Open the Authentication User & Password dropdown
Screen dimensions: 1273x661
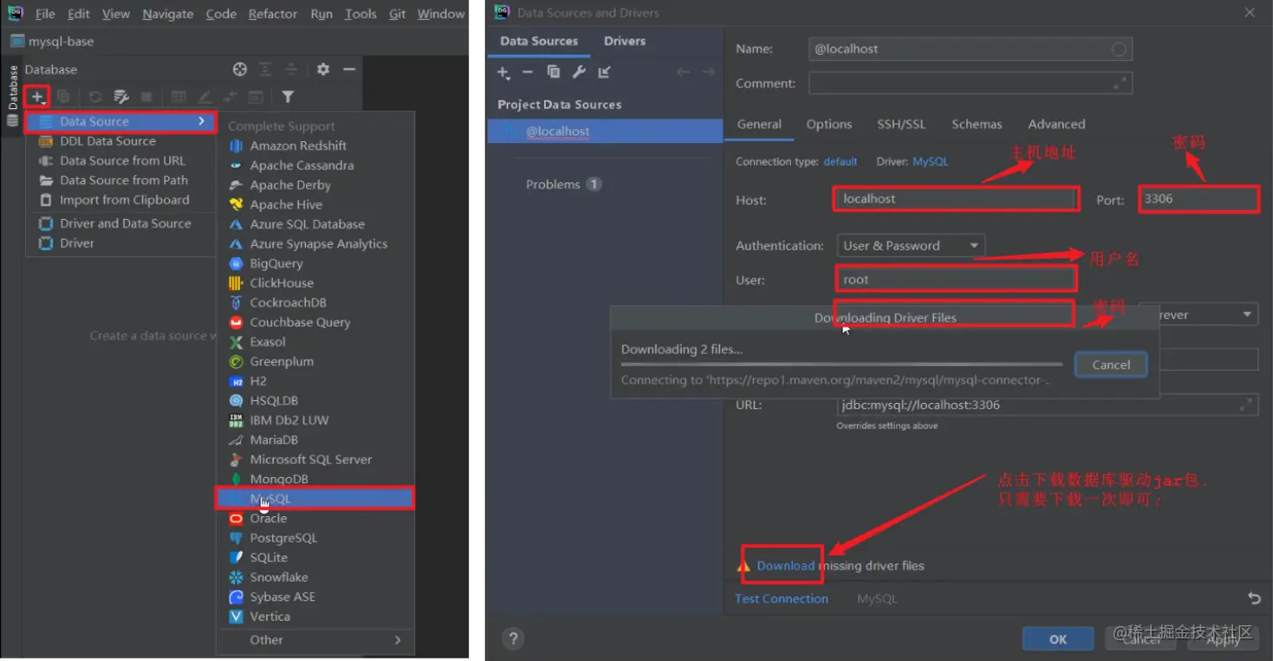(910, 246)
